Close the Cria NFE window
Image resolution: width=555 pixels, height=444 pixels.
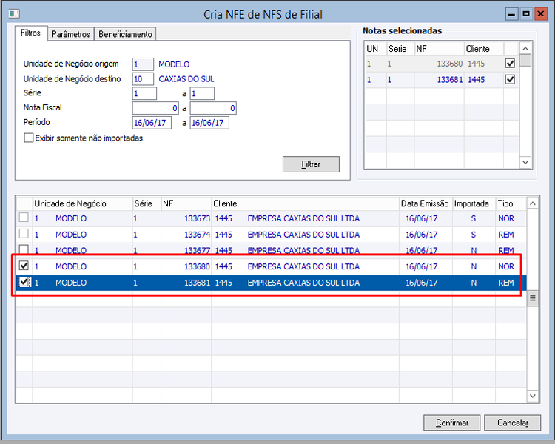[x=541, y=14]
